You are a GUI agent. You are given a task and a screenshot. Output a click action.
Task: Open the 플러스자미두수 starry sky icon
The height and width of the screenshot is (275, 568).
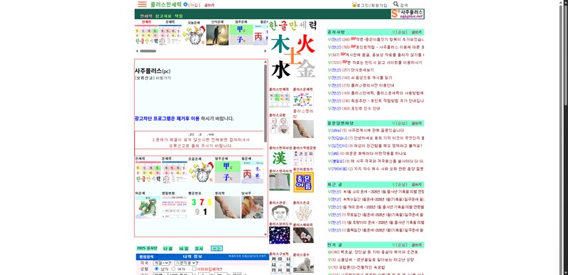pos(279,235)
